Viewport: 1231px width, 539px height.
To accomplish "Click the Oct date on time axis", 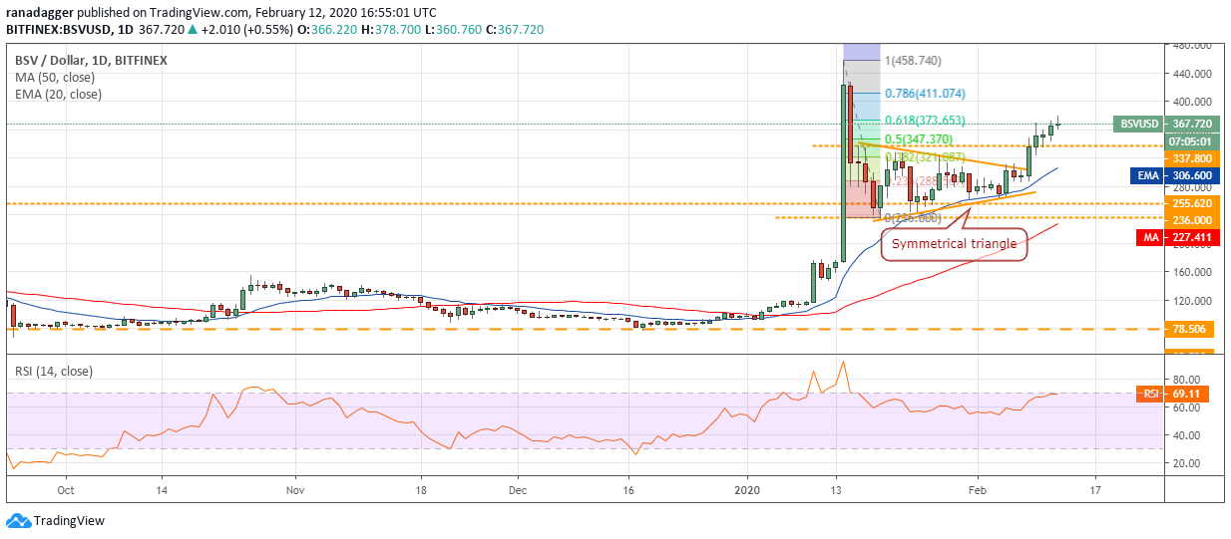I will [66, 490].
